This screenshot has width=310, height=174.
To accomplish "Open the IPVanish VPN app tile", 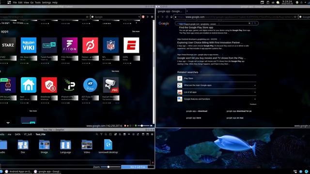I will 70,85.
